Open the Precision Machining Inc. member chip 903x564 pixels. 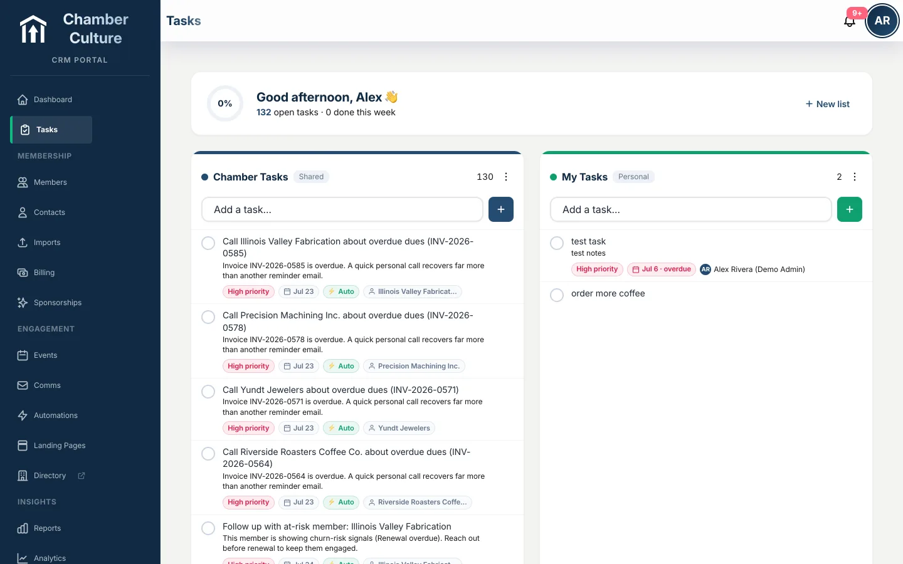[414, 366]
